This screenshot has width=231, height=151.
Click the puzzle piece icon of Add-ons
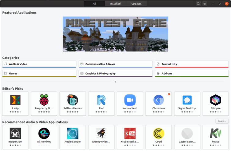[x=158, y=73]
